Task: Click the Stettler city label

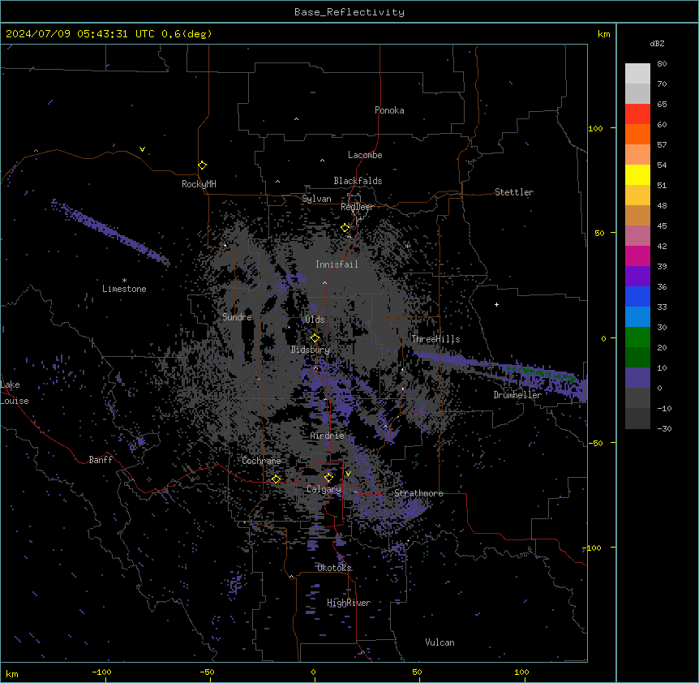Action: click(514, 192)
